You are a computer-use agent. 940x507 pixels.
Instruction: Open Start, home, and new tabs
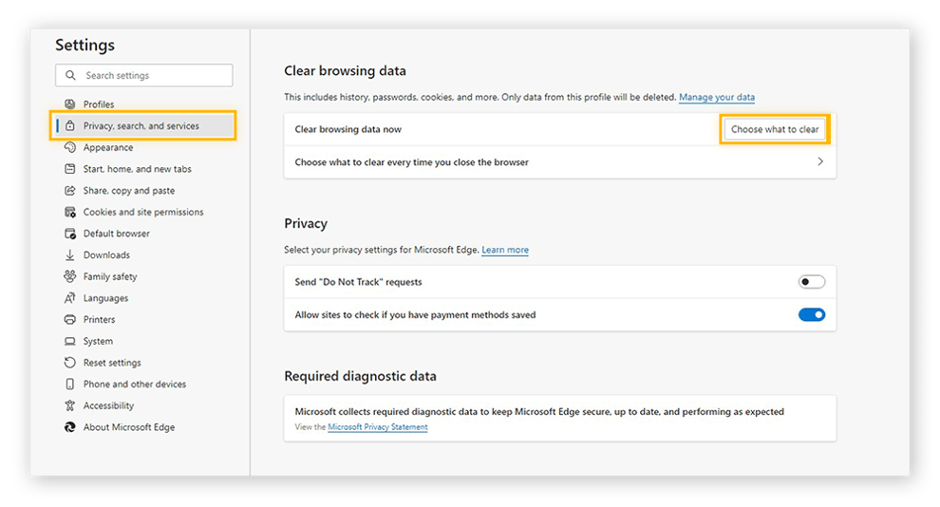click(137, 169)
